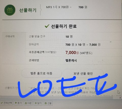The image size is (122, 109).
Task: Toggle 전체선택 checkmark button
Action: 6,103
